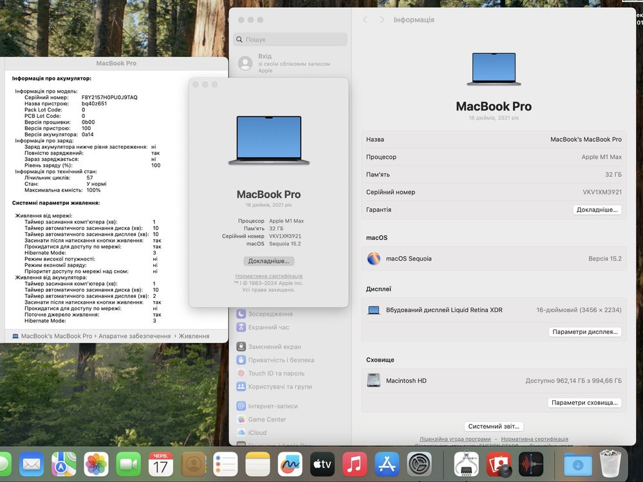
Task: Click Докладніше… in the About This Mac window
Action: click(x=268, y=261)
